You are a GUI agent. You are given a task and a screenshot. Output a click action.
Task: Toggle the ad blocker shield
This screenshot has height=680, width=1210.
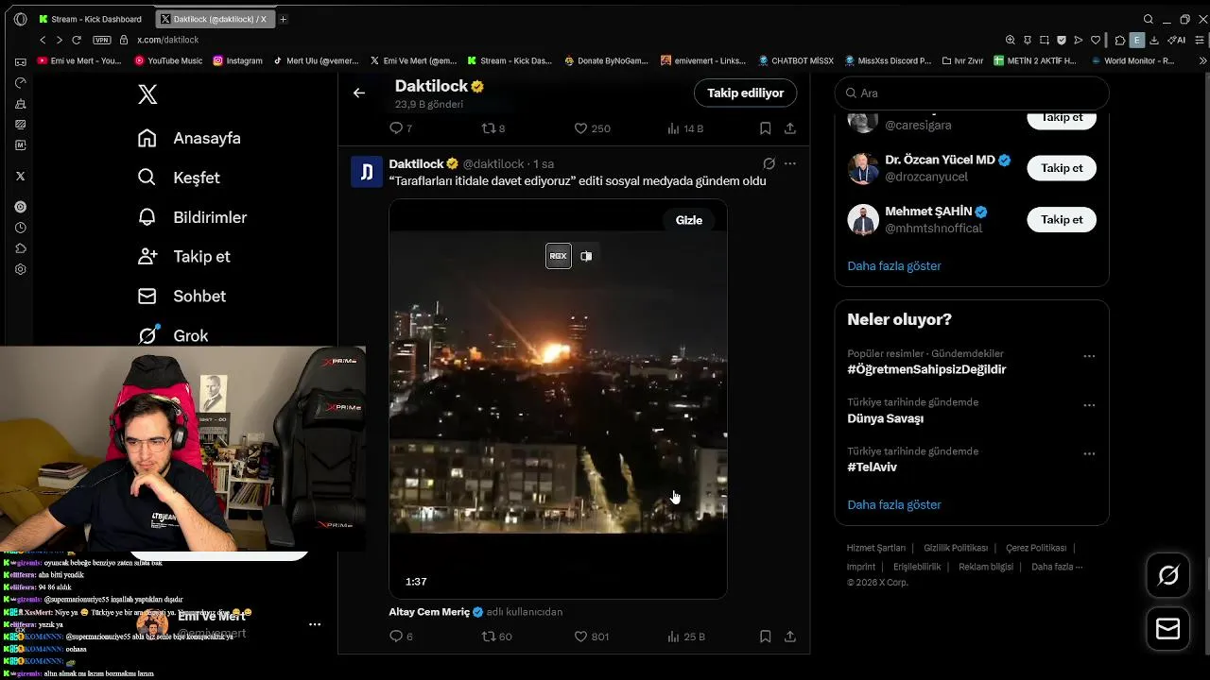[x=1062, y=40]
